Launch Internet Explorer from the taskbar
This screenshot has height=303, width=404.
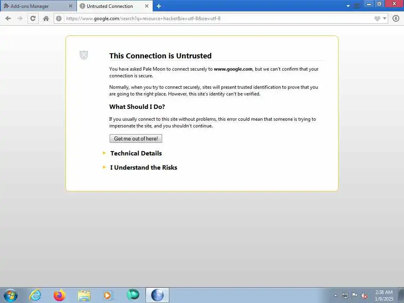click(35, 295)
